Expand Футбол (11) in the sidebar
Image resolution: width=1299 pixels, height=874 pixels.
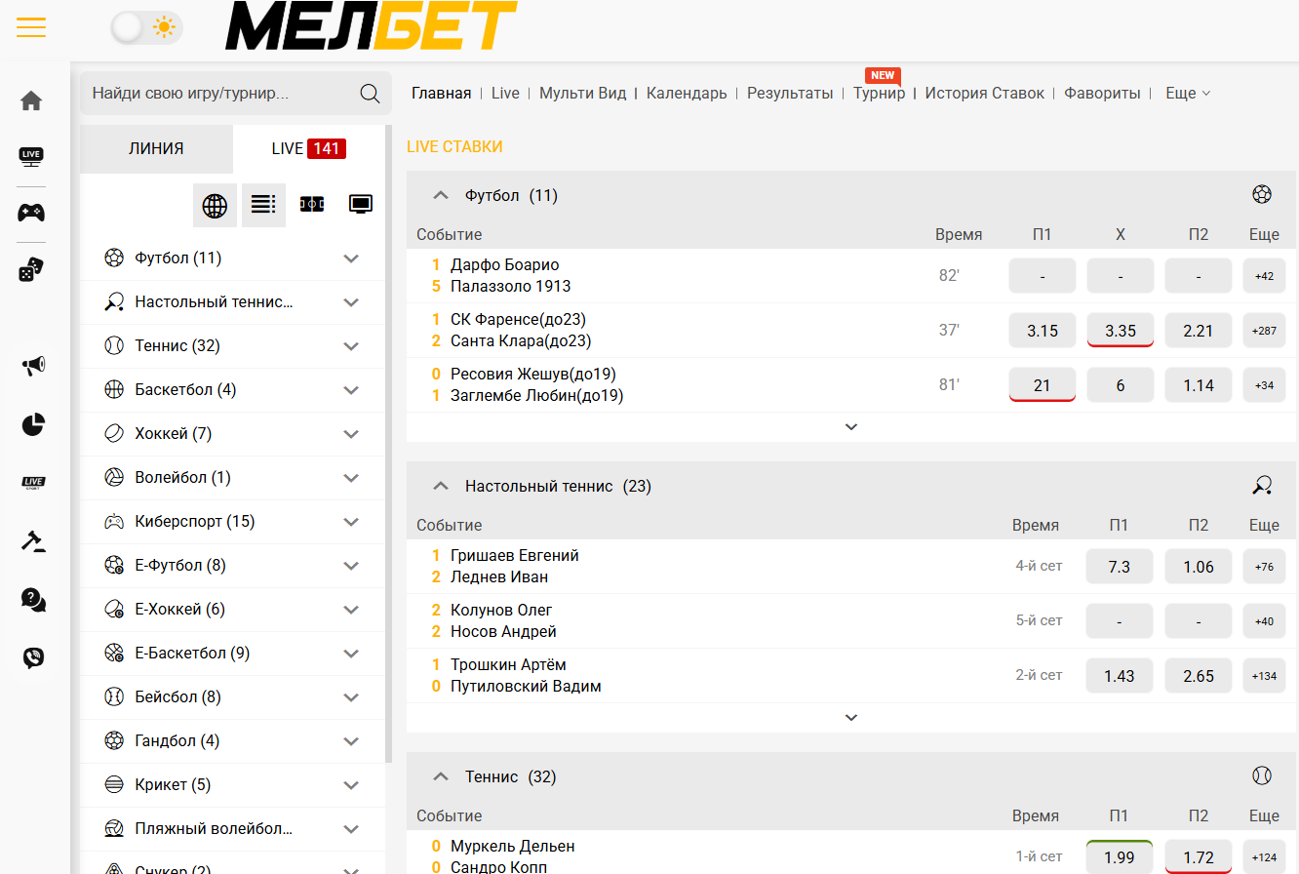(351, 258)
